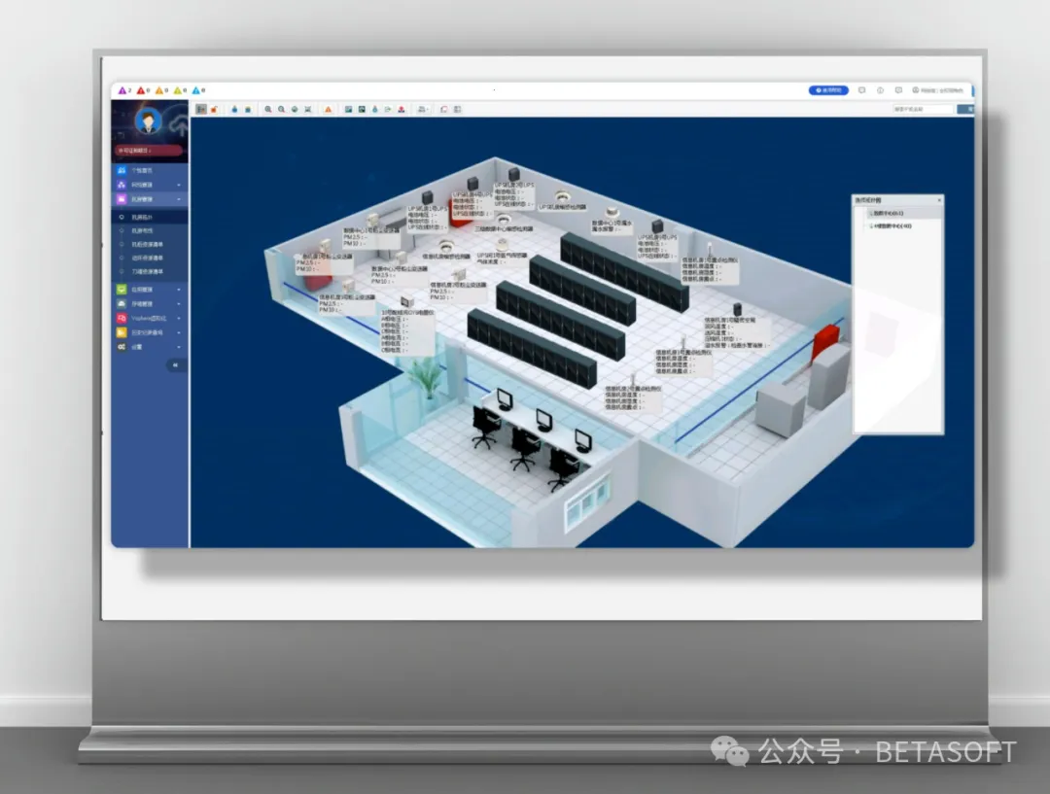
Task: Click the teal droplet icon beside picture icons
Action: 375,109
